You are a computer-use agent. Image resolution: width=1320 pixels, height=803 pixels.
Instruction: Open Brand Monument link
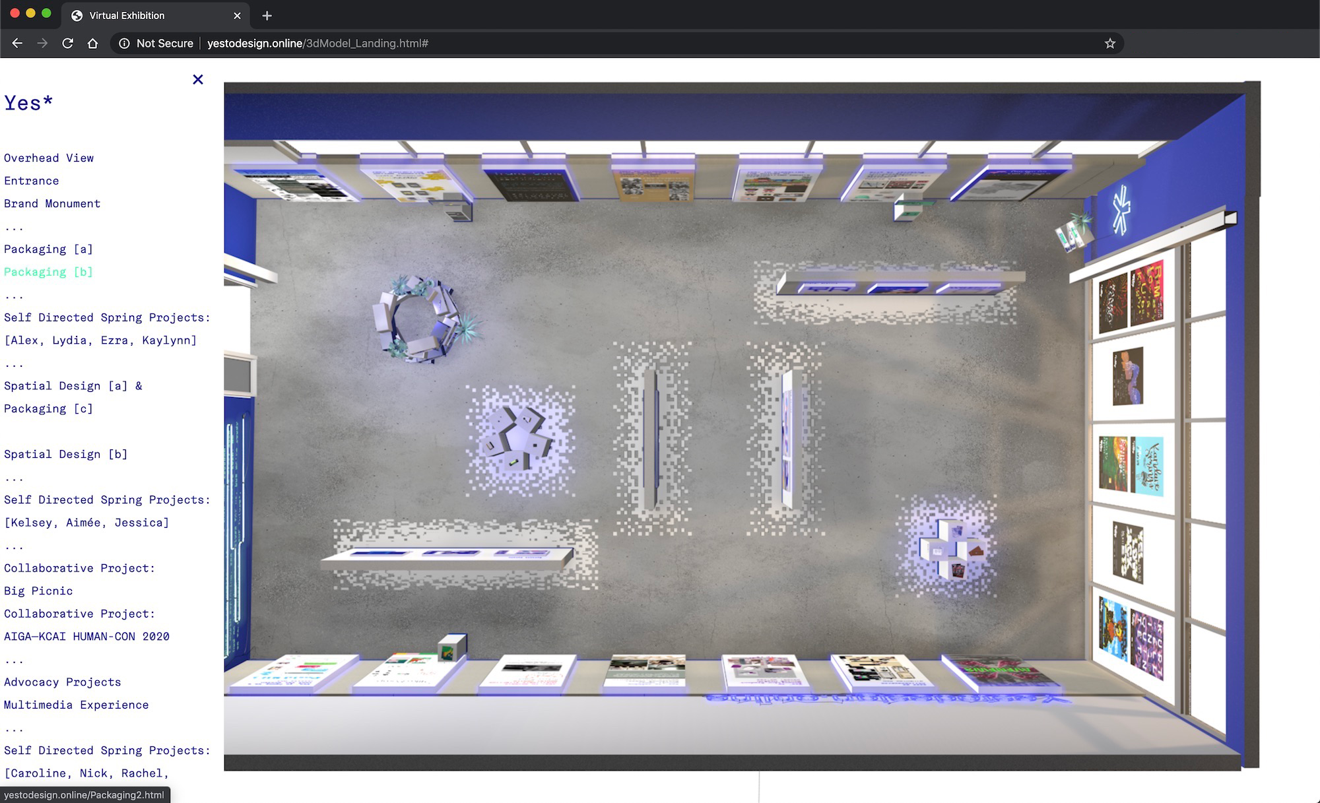(x=52, y=203)
